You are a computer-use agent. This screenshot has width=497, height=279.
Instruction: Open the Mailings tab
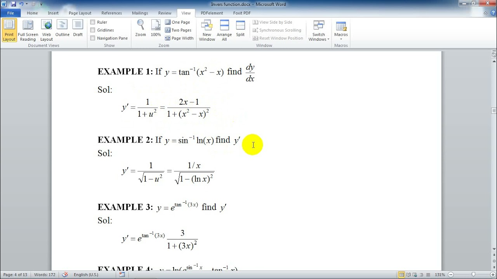(140, 13)
